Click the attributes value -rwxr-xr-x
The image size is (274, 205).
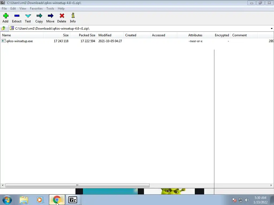195,41
